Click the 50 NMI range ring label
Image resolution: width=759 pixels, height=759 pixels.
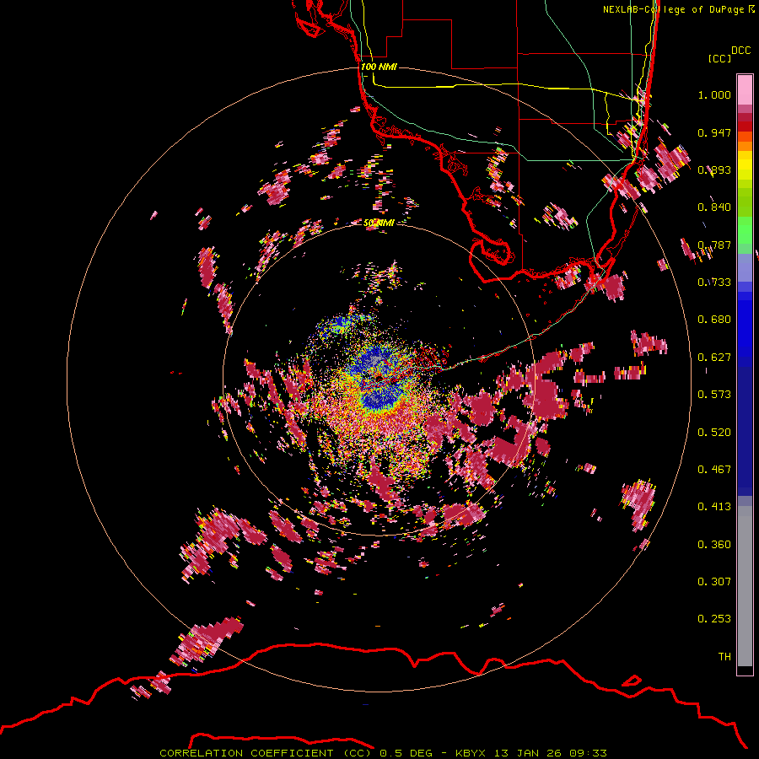(x=379, y=223)
